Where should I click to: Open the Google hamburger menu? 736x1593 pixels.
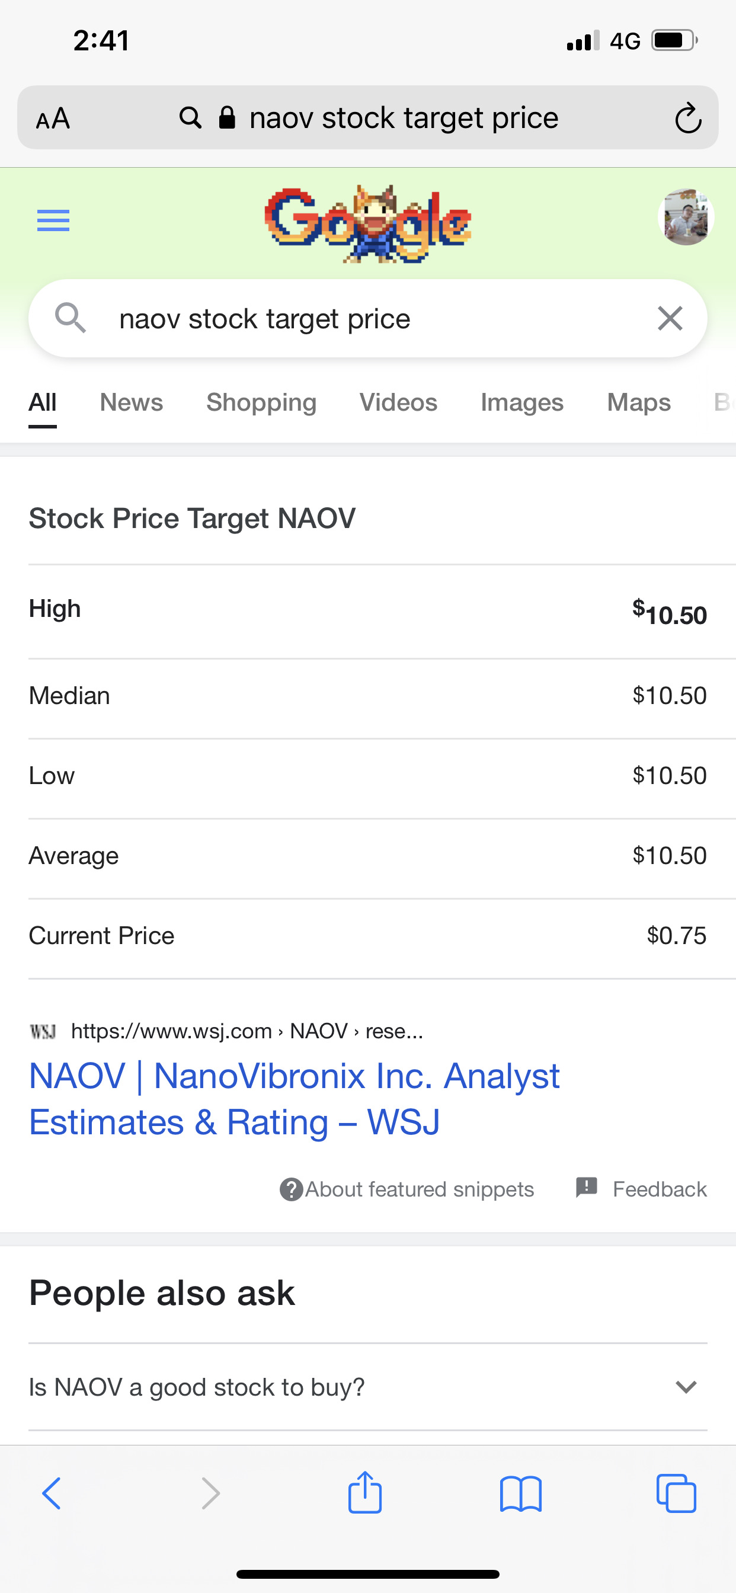[x=53, y=220]
